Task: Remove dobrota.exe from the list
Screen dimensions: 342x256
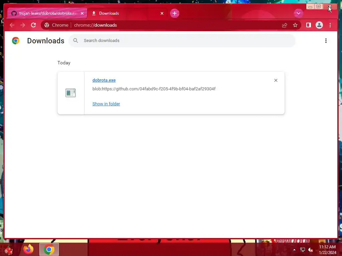Action: click(276, 80)
